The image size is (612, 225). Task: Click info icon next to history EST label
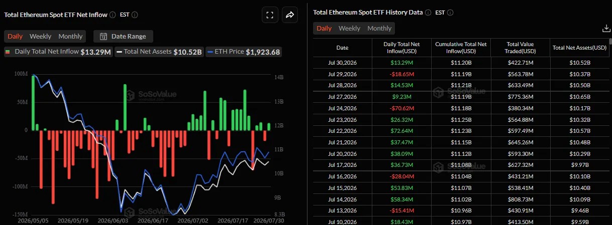(450, 13)
